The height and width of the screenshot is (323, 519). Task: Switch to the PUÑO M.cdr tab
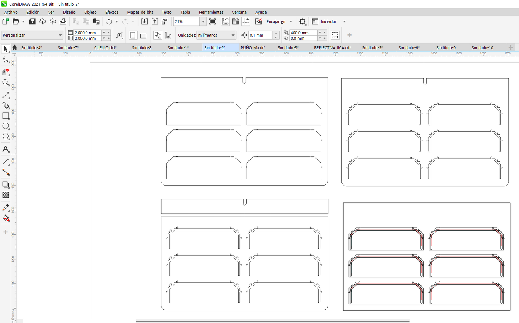click(253, 47)
